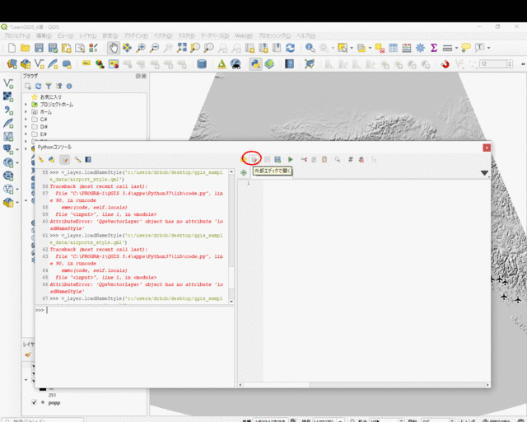
Task: Run the script with green play button
Action: click(290, 159)
